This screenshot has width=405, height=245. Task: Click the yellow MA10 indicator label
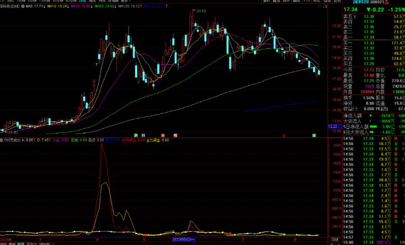pos(58,6)
